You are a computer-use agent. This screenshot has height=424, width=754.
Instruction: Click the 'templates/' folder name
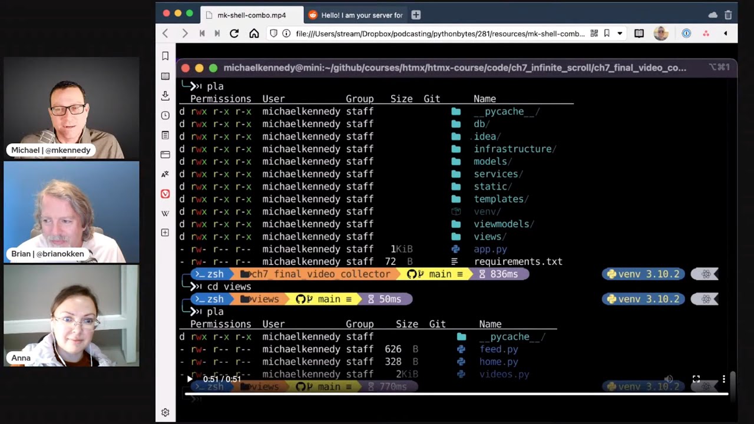point(501,199)
